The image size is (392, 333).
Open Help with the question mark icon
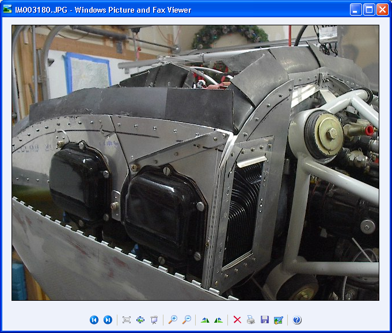pyautogui.click(x=297, y=320)
